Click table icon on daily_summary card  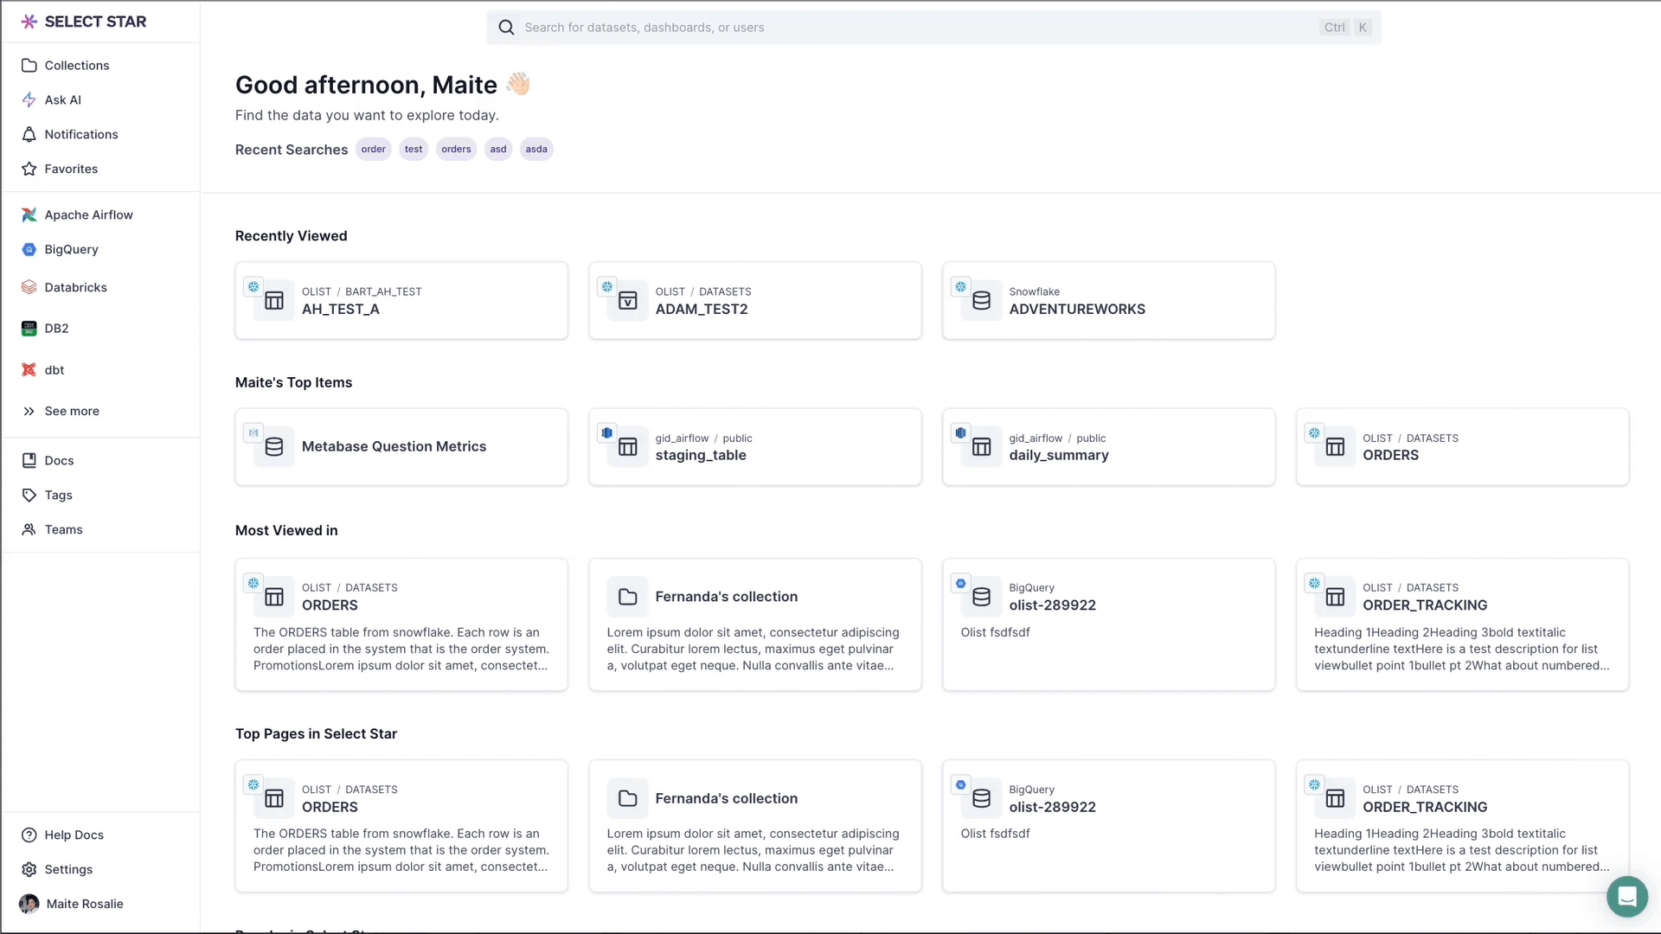coord(982,447)
